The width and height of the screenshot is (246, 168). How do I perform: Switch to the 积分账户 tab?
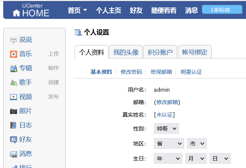coord(160,52)
